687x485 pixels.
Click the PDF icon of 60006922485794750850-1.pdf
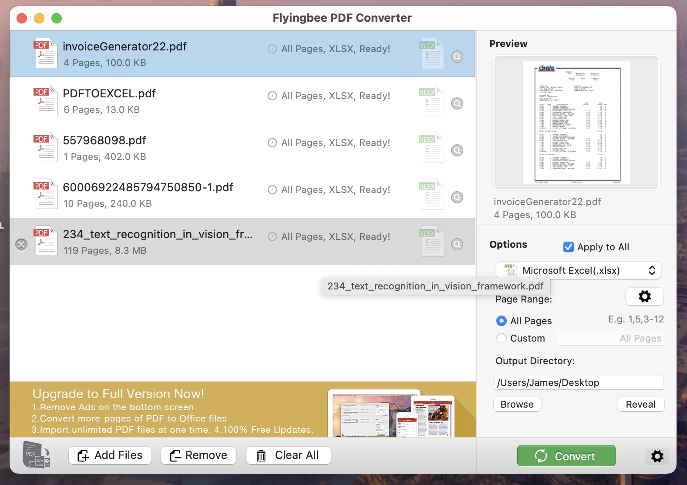46,194
